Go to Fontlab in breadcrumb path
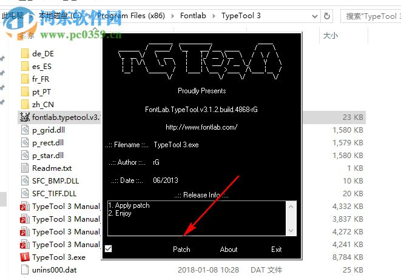The width and height of the screenshot is (401, 278). (x=193, y=16)
